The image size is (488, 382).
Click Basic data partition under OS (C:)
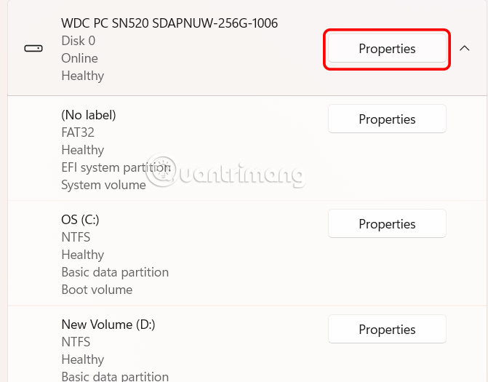click(x=115, y=272)
